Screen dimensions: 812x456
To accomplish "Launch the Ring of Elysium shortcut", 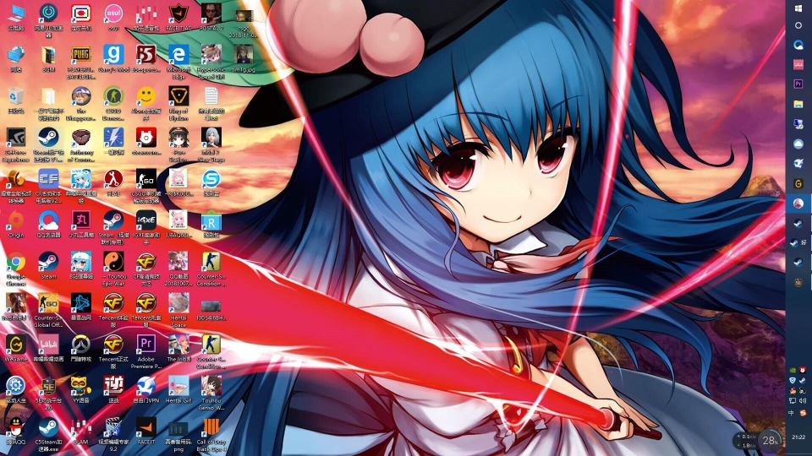I will coord(178,103).
